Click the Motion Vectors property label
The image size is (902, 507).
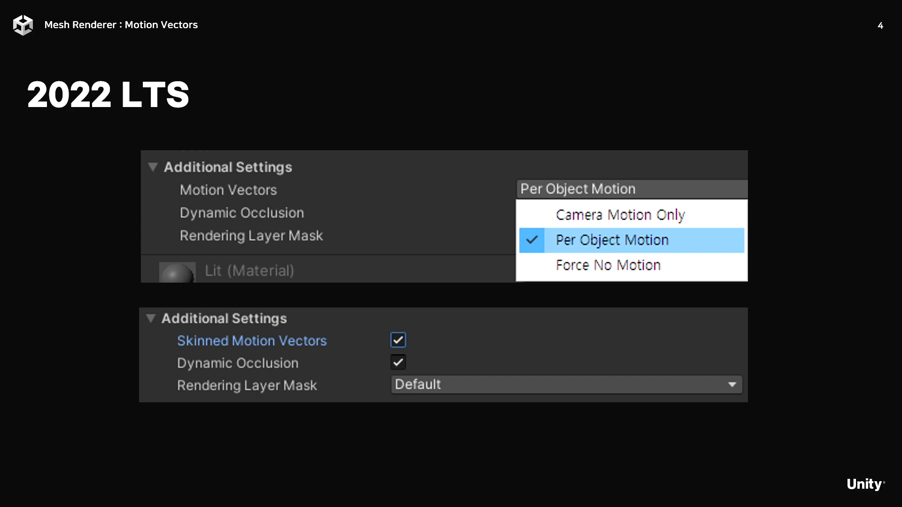coord(228,190)
